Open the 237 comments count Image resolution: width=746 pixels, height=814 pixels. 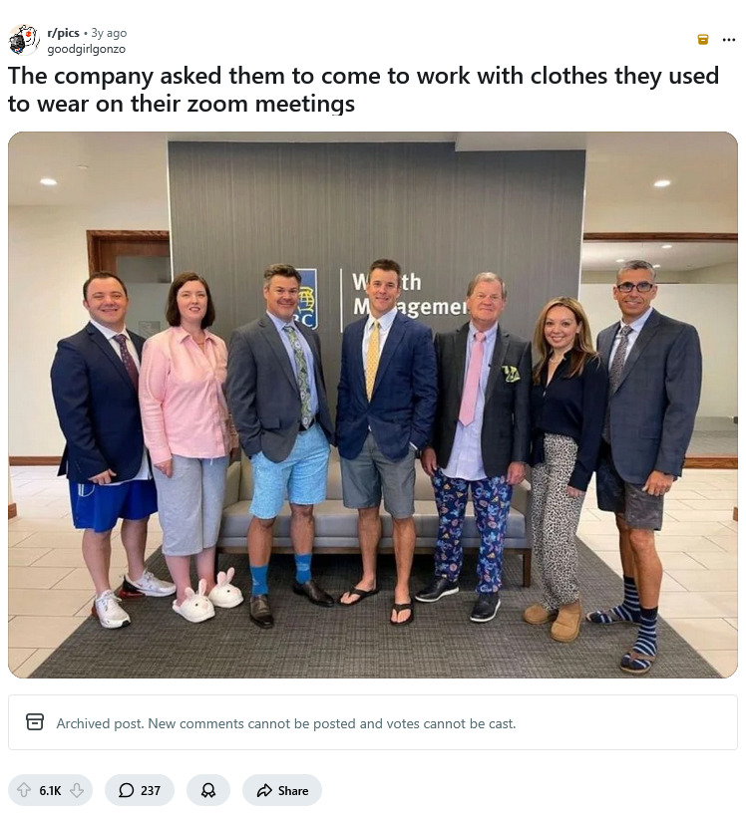150,790
